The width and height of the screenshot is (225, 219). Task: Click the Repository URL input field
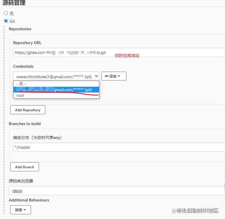pos(119,52)
